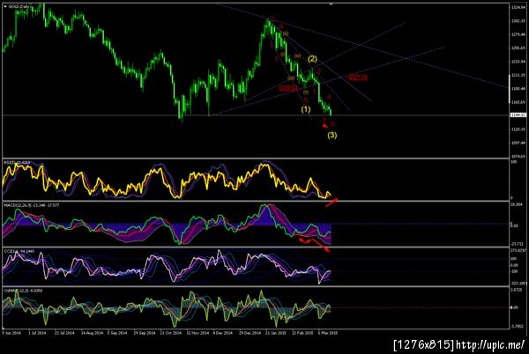
Task: Select the yellow (1) wave label
Action: click(x=306, y=109)
